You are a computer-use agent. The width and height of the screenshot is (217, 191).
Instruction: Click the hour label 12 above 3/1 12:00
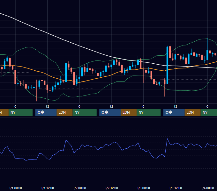click(x=47, y=107)
